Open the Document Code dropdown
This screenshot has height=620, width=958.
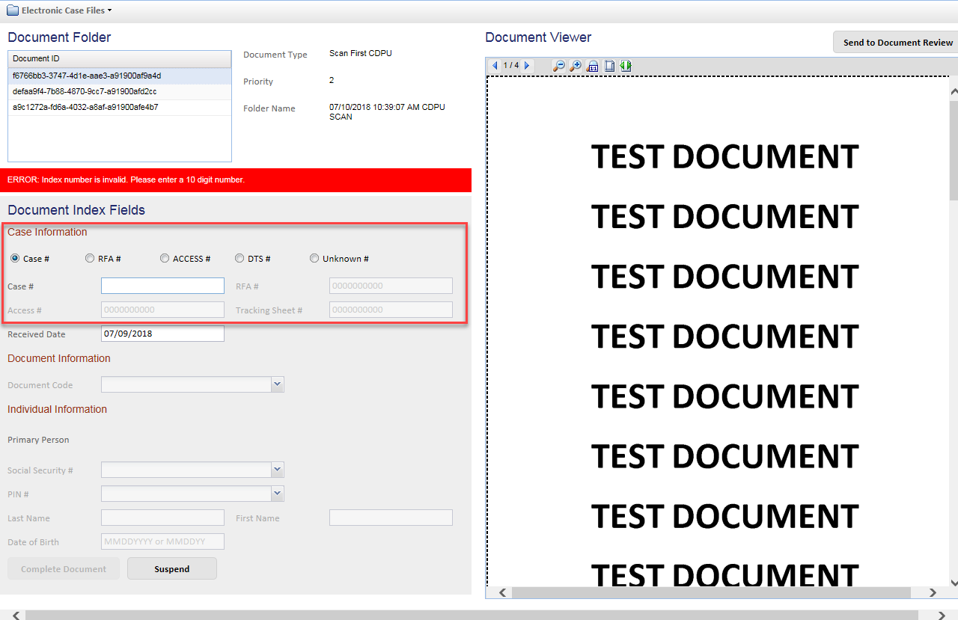click(x=278, y=384)
